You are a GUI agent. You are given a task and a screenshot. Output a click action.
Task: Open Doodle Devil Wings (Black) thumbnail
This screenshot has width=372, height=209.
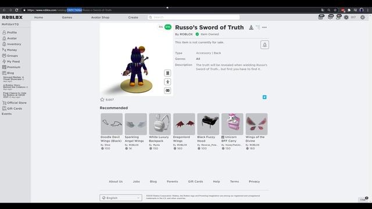tap(112, 124)
